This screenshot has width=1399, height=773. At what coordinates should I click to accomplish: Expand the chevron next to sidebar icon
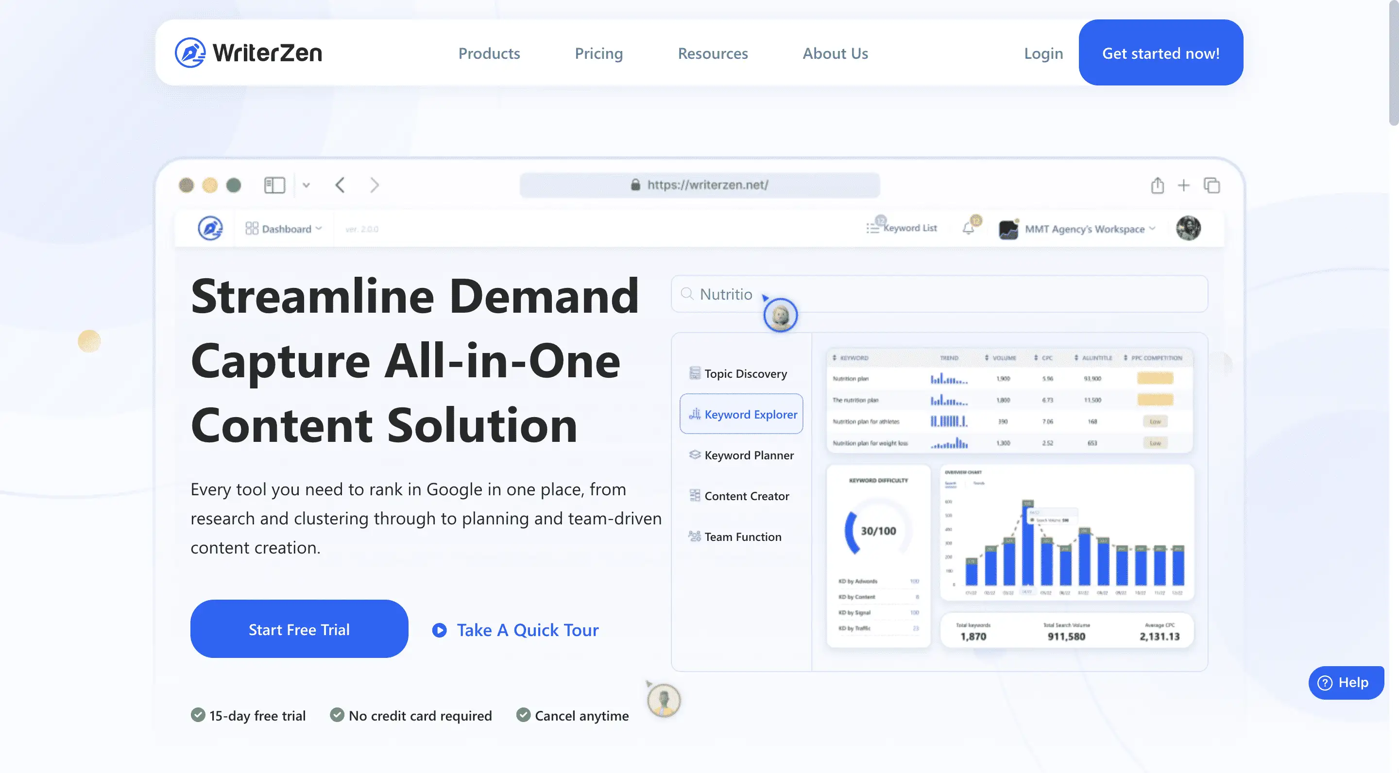coord(307,185)
